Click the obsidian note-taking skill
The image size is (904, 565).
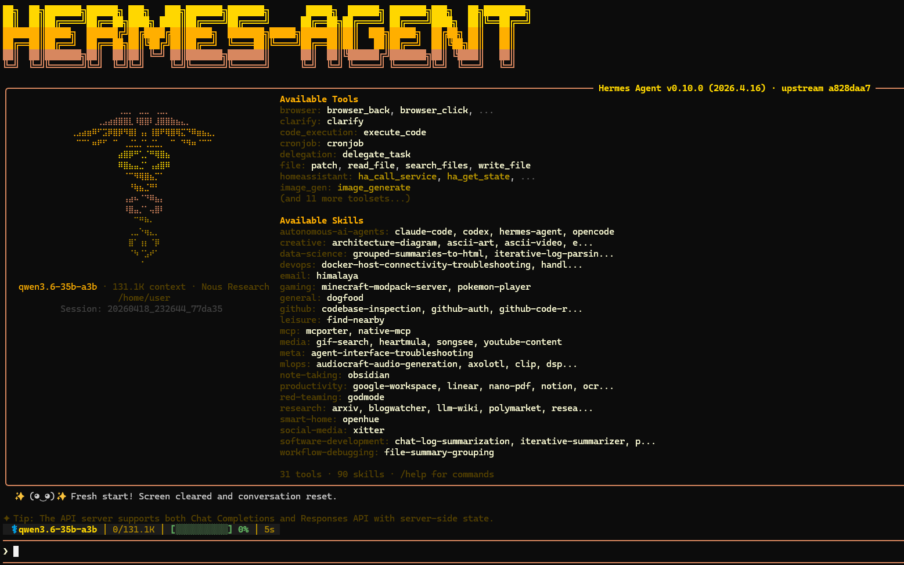(x=369, y=375)
